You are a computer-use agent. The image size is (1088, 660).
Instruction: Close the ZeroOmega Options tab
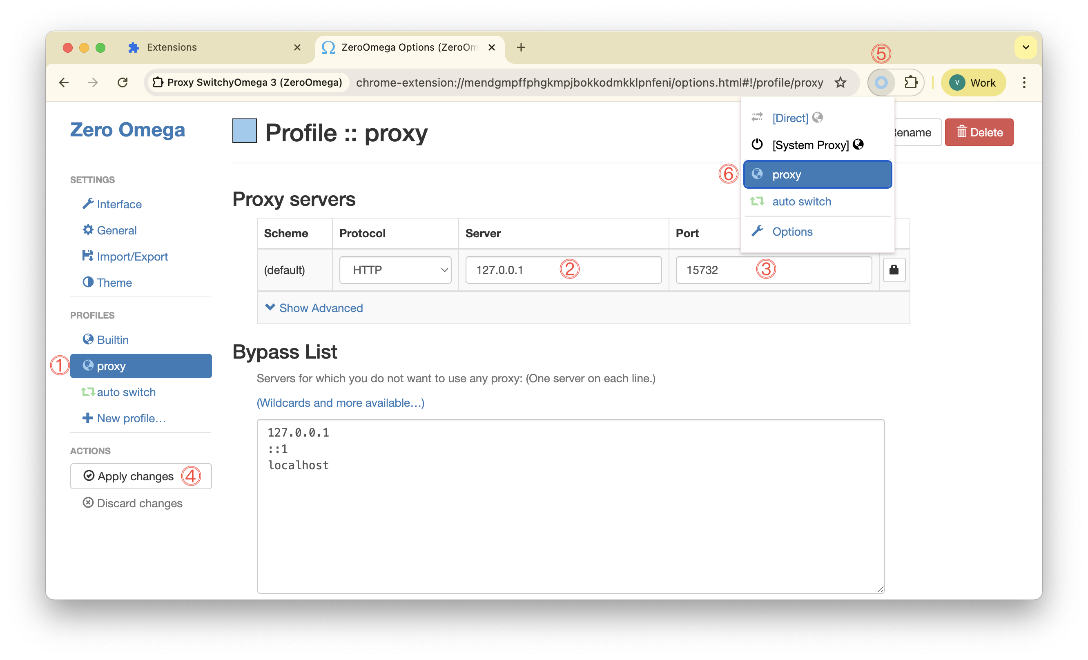491,47
